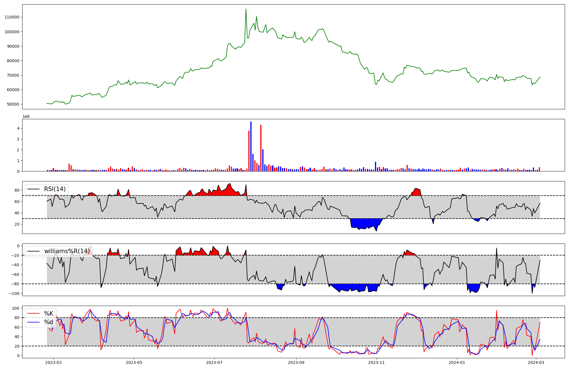Click the highest peak of the green price line

pyautogui.click(x=246, y=9)
